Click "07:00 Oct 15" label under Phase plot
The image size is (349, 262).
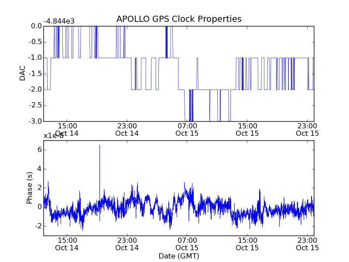click(187, 244)
